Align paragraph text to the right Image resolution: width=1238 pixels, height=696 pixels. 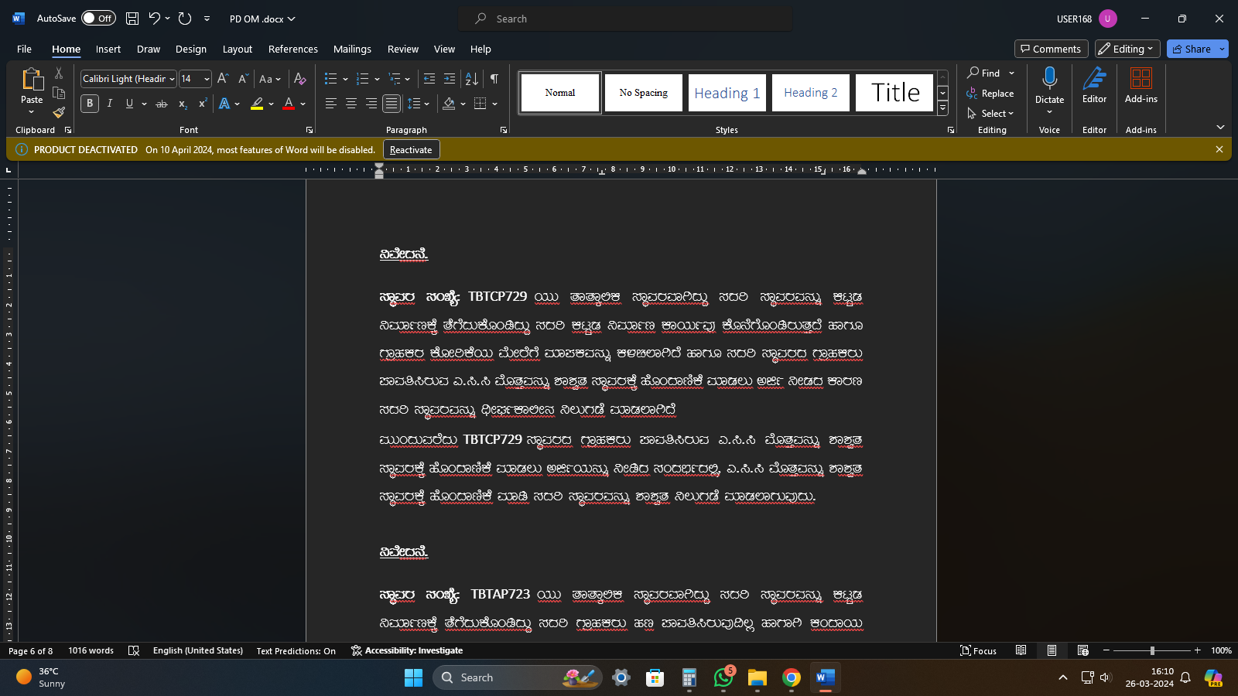coord(371,104)
